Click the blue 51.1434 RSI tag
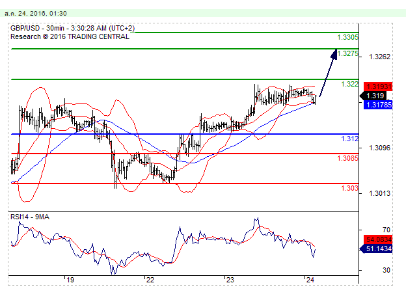The image size is (406, 298). 377,249
